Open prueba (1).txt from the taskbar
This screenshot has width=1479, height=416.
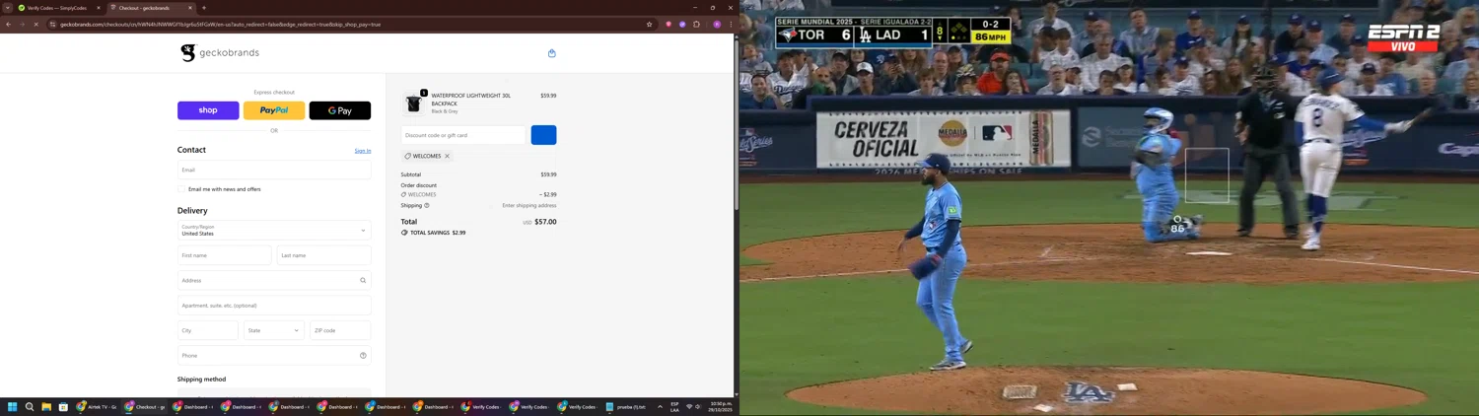pyautogui.click(x=626, y=407)
